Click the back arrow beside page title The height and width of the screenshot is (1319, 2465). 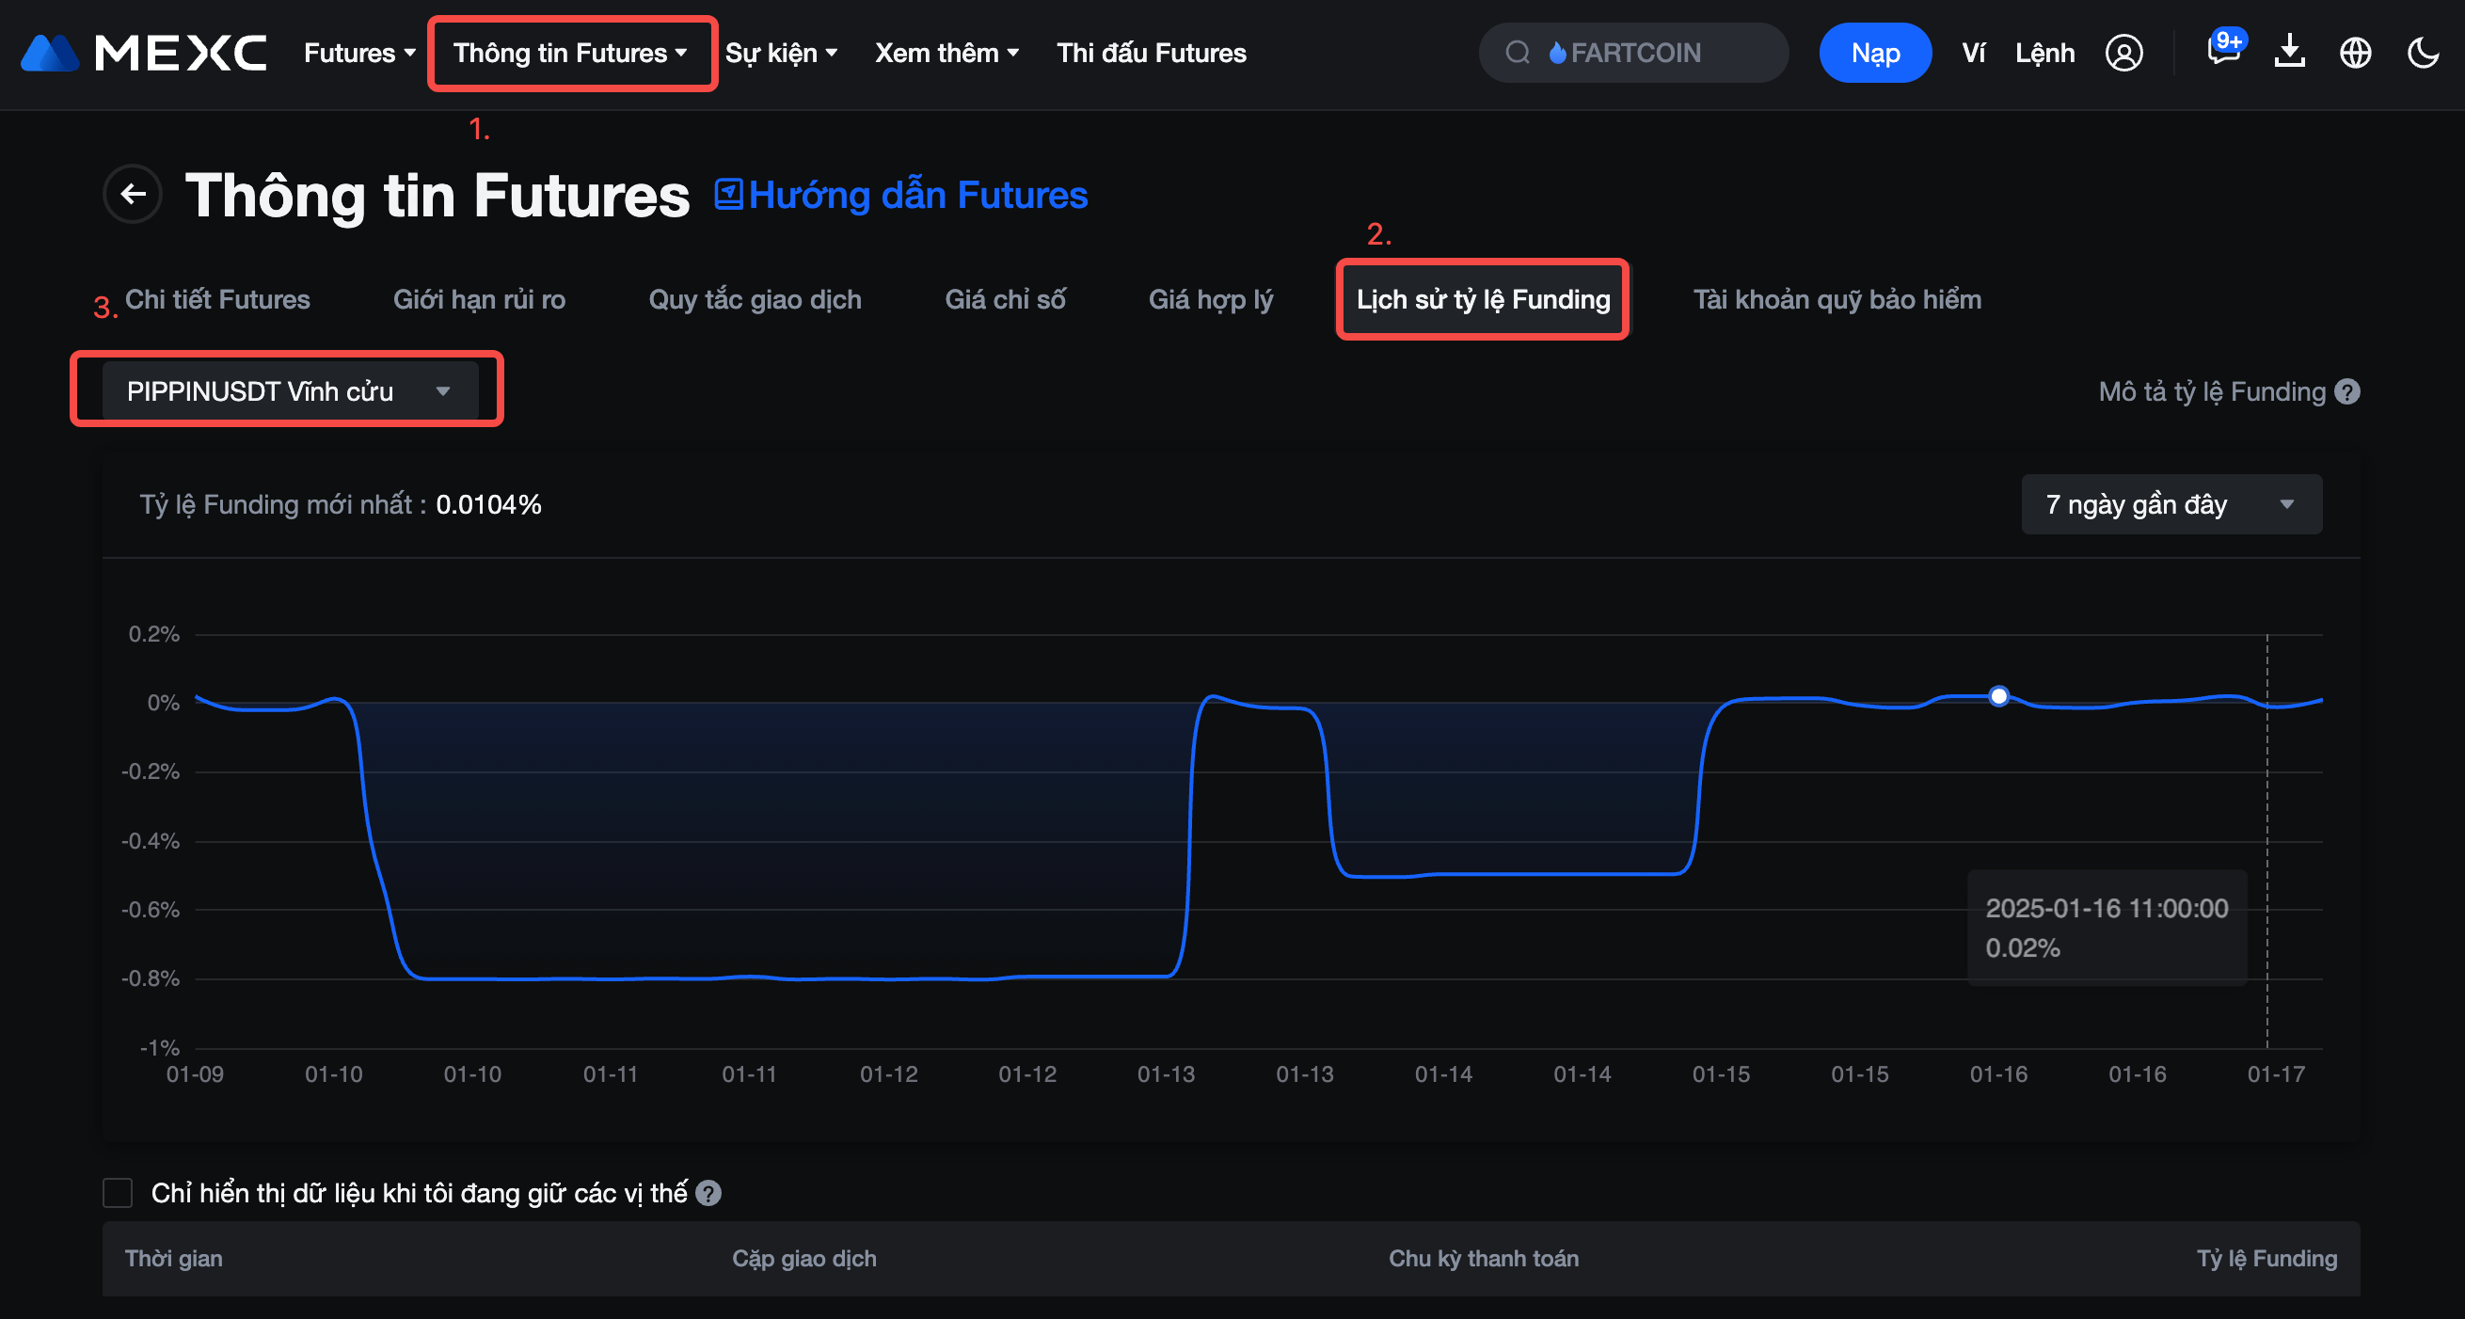133,195
